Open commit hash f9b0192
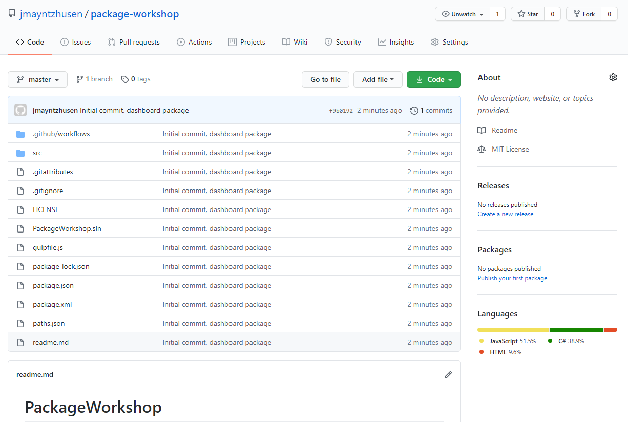 pos(341,111)
